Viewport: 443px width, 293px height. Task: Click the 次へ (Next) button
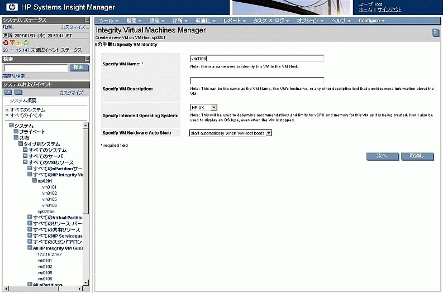[x=382, y=156]
